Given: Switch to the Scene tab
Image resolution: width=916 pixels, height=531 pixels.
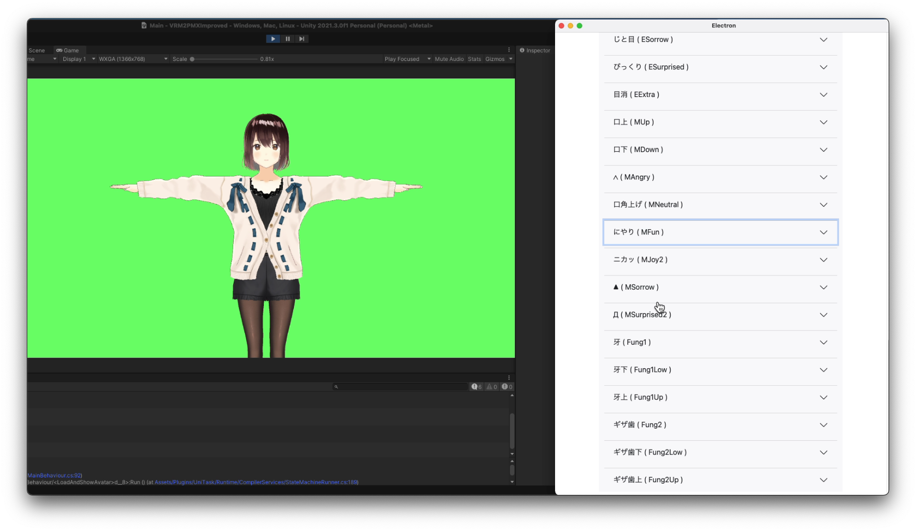Looking at the screenshot, I should [x=37, y=50].
